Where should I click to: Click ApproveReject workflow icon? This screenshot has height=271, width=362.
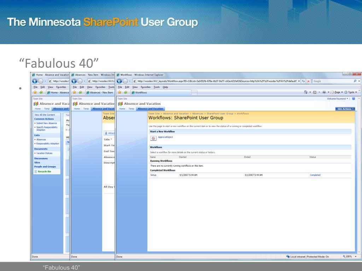[x=153, y=138]
